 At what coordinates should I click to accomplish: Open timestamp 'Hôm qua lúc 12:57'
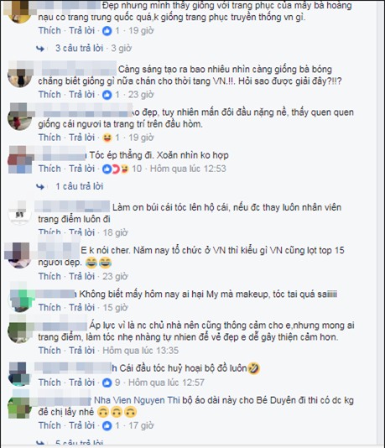pos(166,383)
